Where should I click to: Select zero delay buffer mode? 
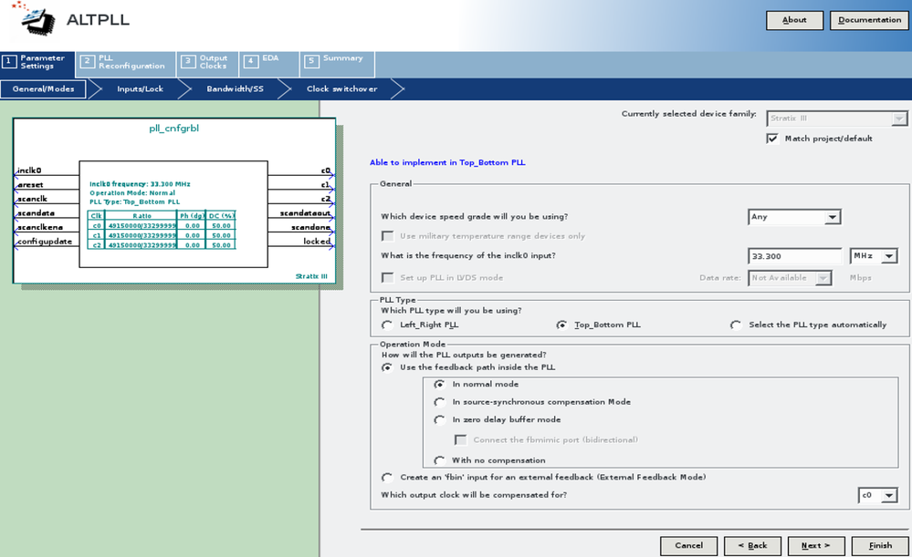pos(440,419)
